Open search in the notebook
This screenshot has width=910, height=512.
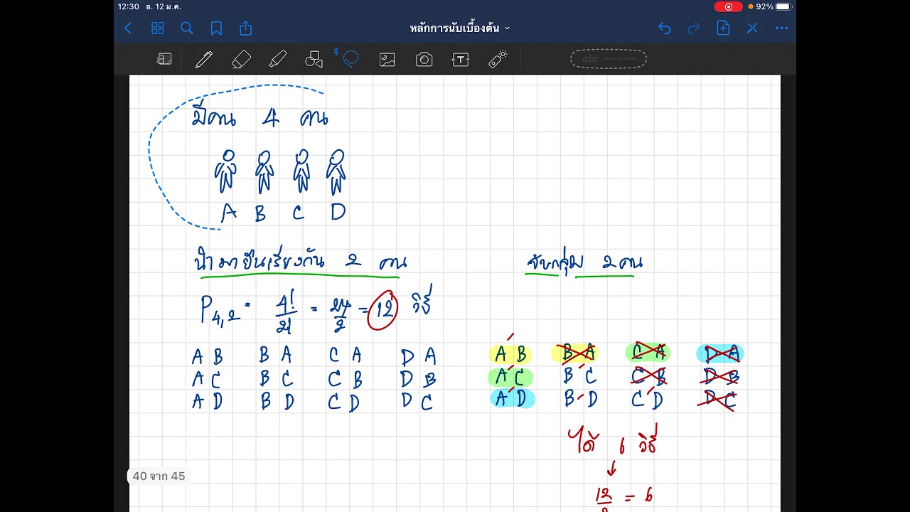[187, 28]
